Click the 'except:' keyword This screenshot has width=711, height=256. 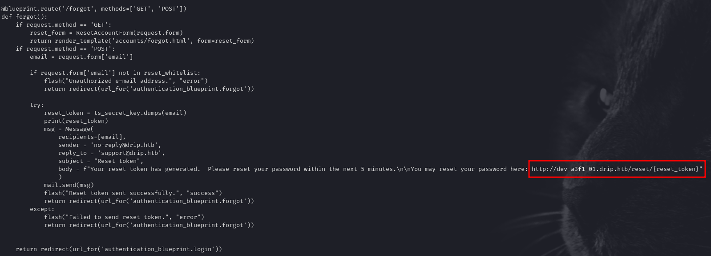[42, 209]
